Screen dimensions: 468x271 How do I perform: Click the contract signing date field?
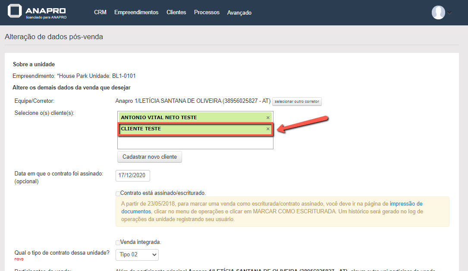pyautogui.click(x=133, y=176)
